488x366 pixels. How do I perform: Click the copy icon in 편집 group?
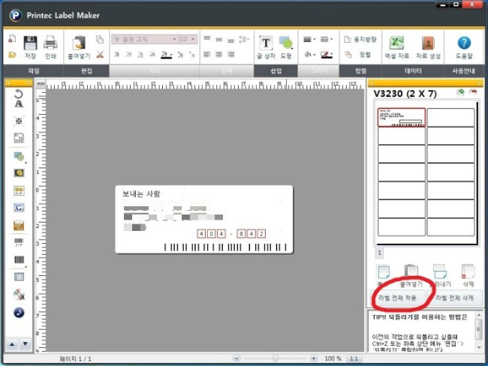coord(100,39)
